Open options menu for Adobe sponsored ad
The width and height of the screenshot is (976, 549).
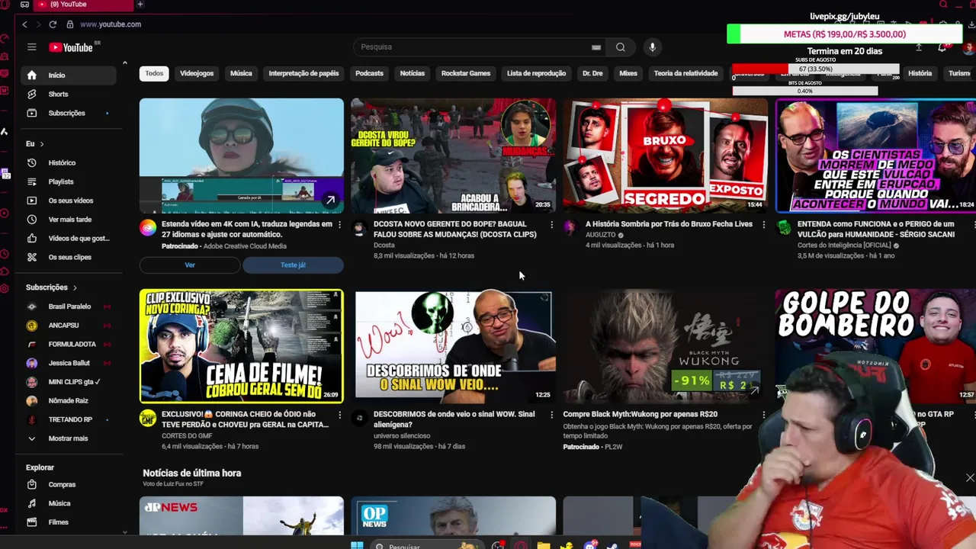pos(339,225)
